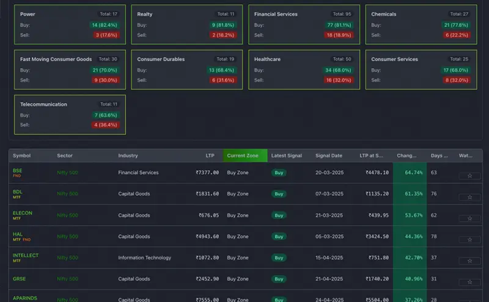Open Fast Moving Consumer Goods card
Image resolution: width=489 pixels, height=302 pixels.
pyautogui.click(x=70, y=70)
